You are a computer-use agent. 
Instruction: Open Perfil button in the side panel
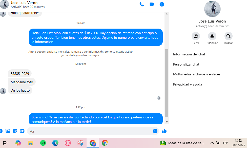196,36
